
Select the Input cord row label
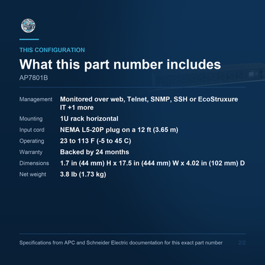(x=32, y=130)
